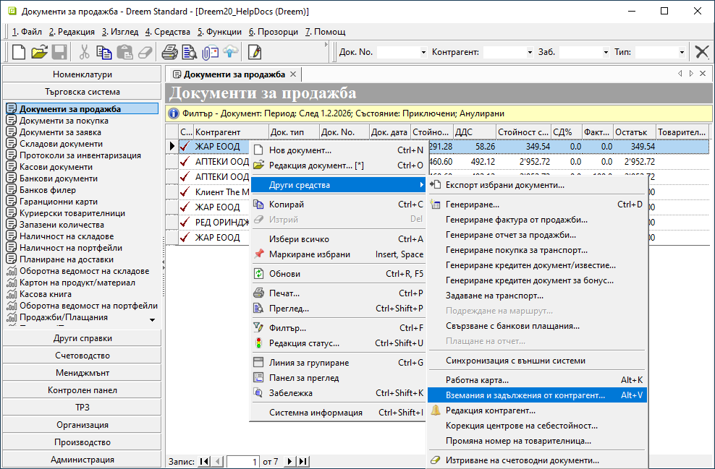Click the cloud upload toolbar icon

pos(230,52)
